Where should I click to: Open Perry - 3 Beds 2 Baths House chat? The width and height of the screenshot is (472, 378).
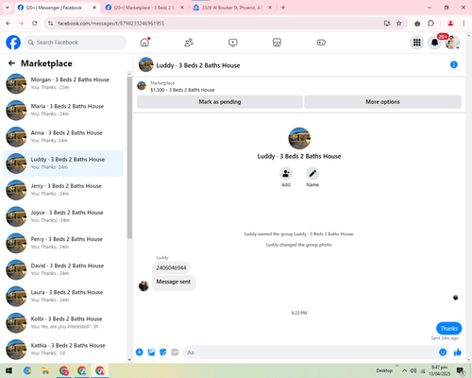(x=63, y=243)
